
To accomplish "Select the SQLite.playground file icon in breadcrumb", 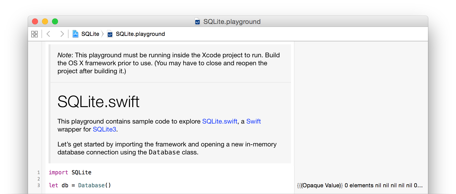I will pos(109,34).
